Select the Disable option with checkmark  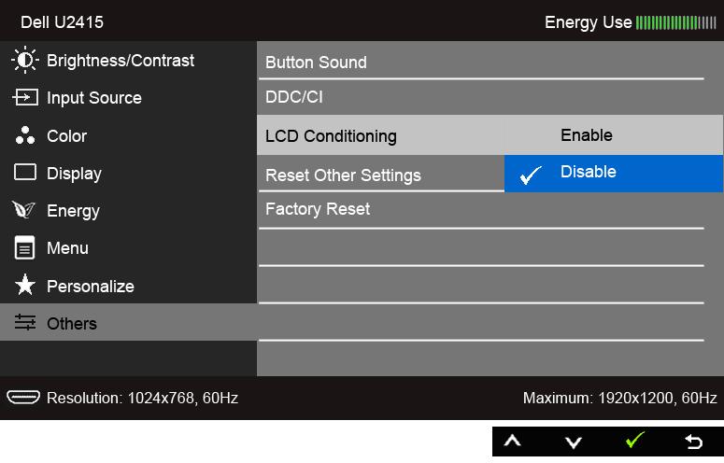pyautogui.click(x=614, y=174)
